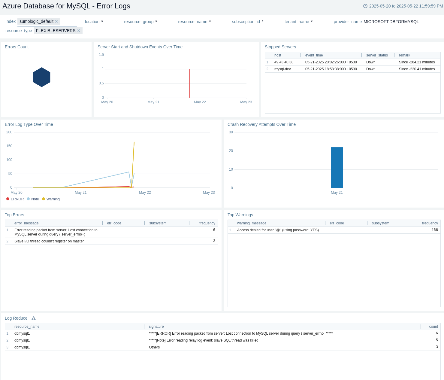
Task: Edit the provider_name MICROSOFT.DBFORMYSQL field
Action: pyautogui.click(x=394, y=22)
